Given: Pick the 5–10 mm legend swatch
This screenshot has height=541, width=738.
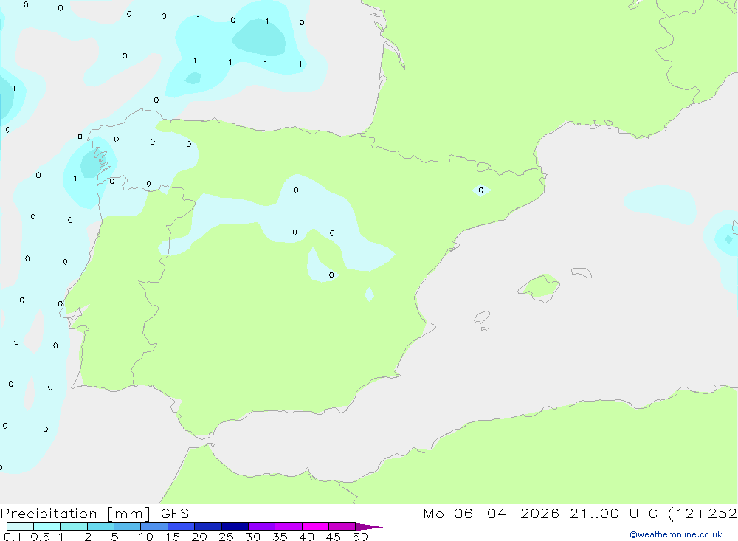Looking at the screenshot, I should 128,526.
